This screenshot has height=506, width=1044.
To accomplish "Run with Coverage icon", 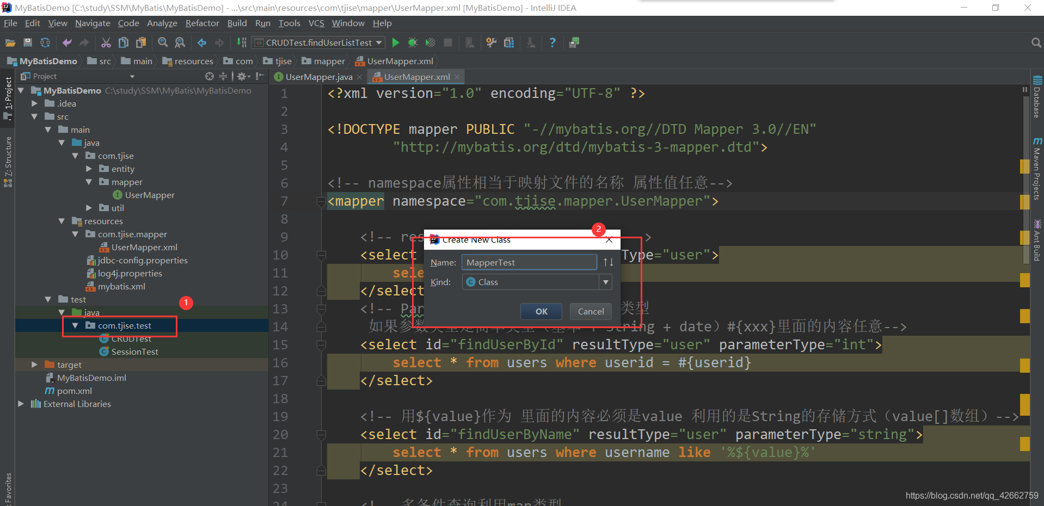I will [x=431, y=42].
